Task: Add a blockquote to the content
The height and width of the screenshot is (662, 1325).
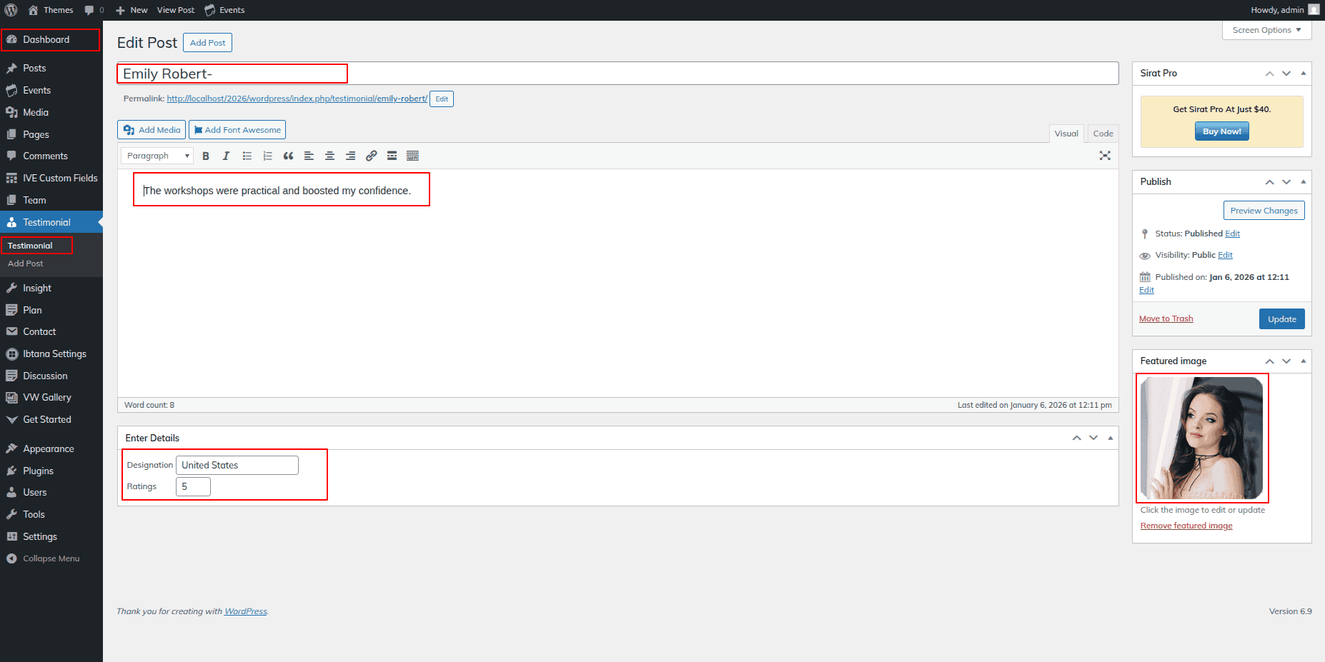Action: click(x=288, y=156)
